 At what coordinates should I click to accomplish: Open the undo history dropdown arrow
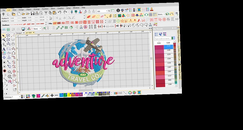(x=62, y=12)
